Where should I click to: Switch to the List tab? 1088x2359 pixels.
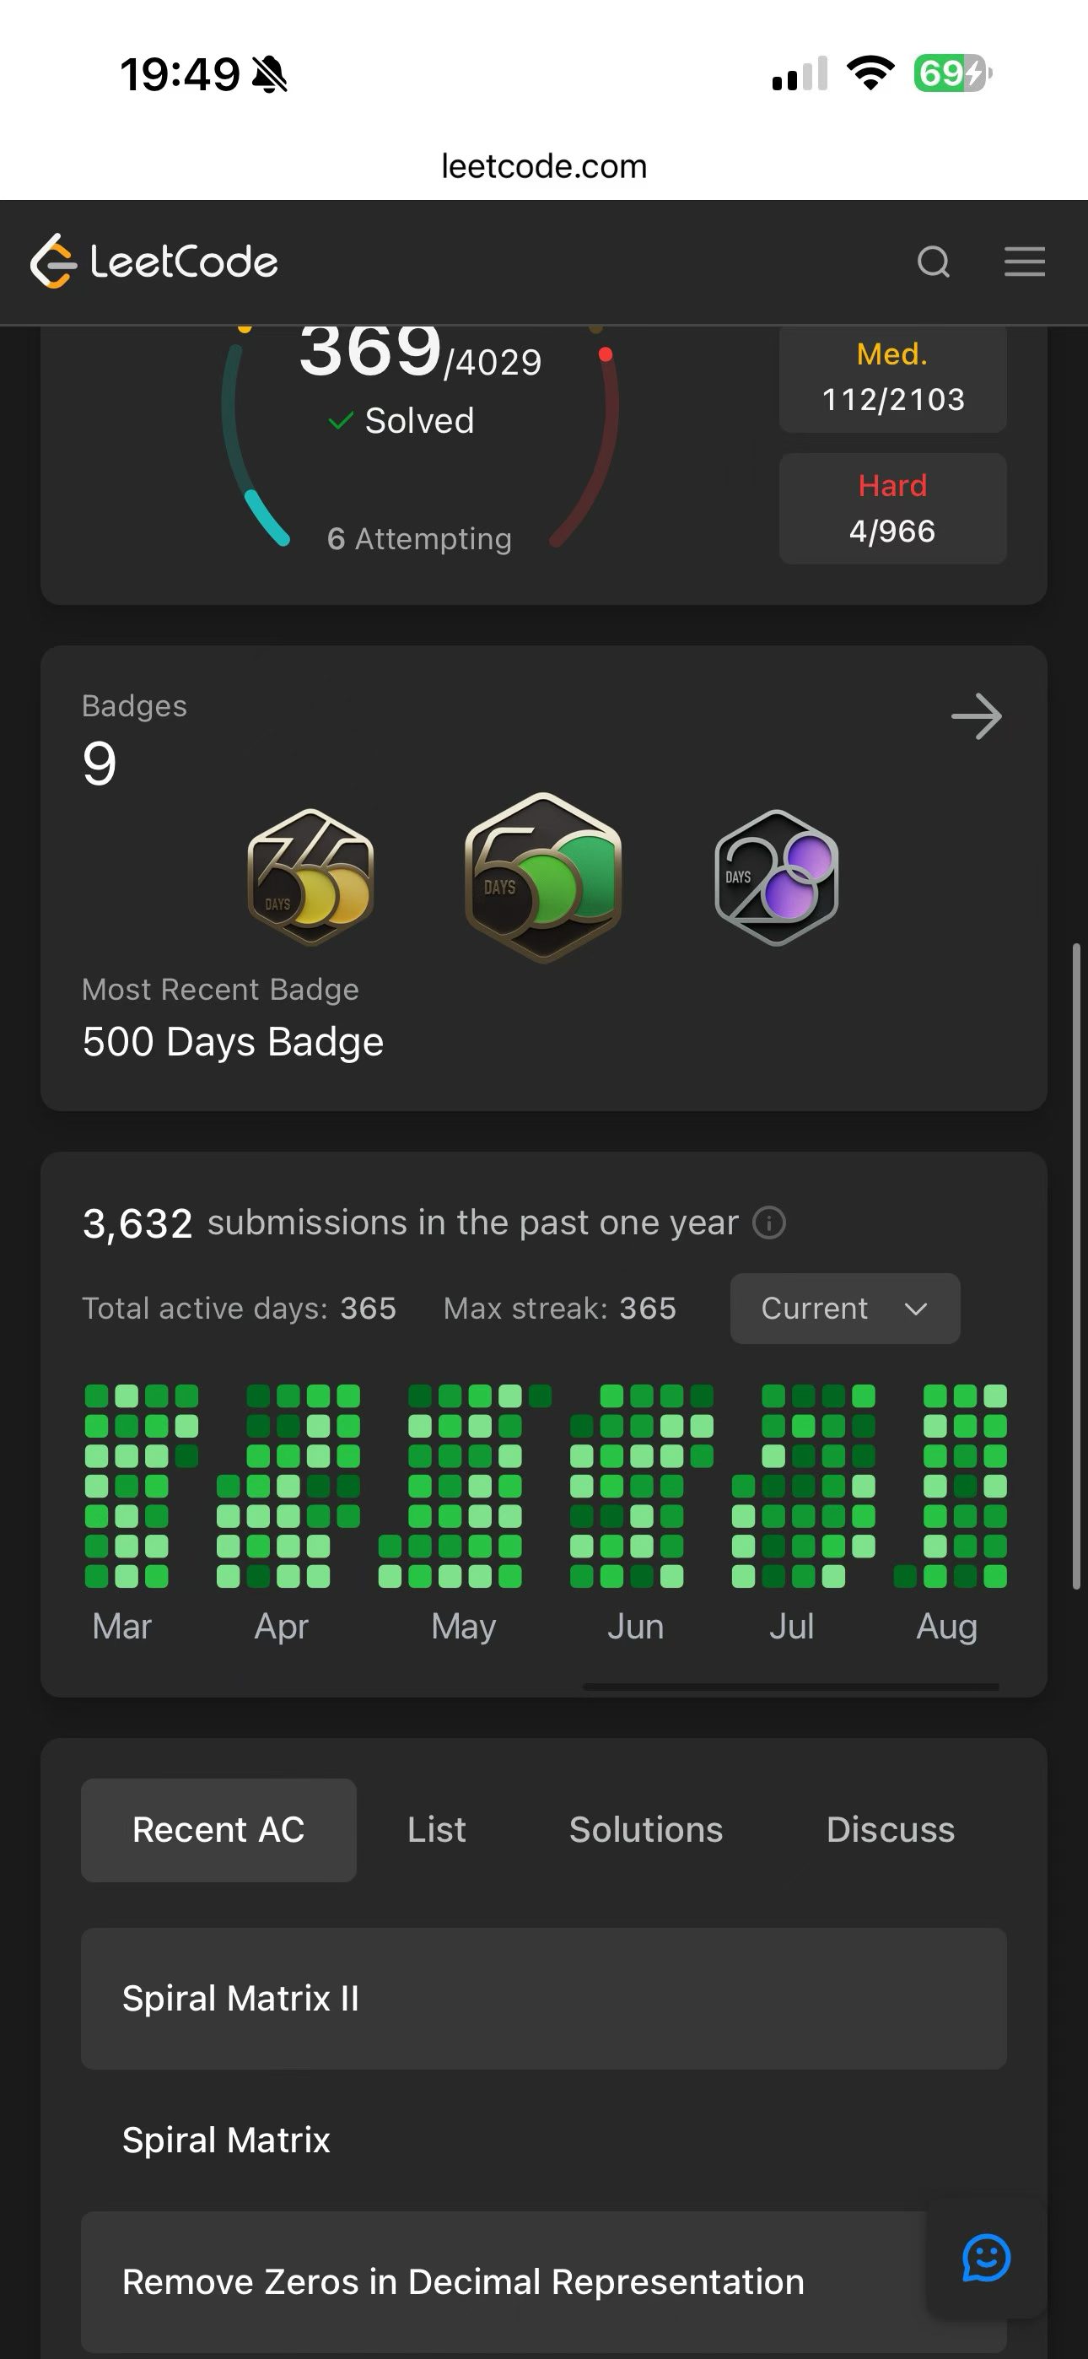coord(436,1830)
